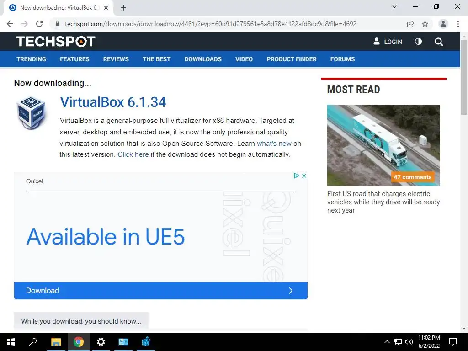This screenshot has height=351, width=468.
Task: Click the "Quixel" advertiser label
Action: point(34,181)
